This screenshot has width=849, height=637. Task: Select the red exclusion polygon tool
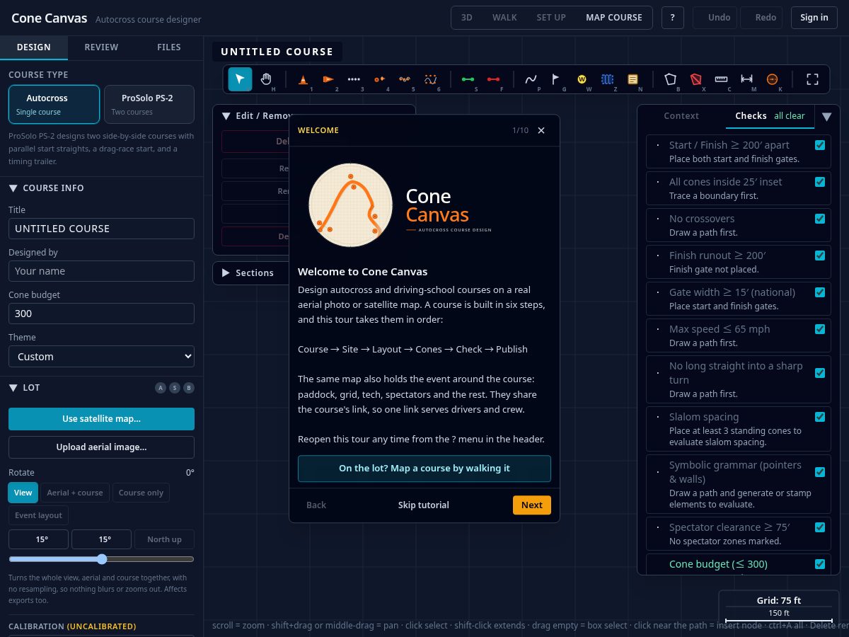pyautogui.click(x=695, y=79)
